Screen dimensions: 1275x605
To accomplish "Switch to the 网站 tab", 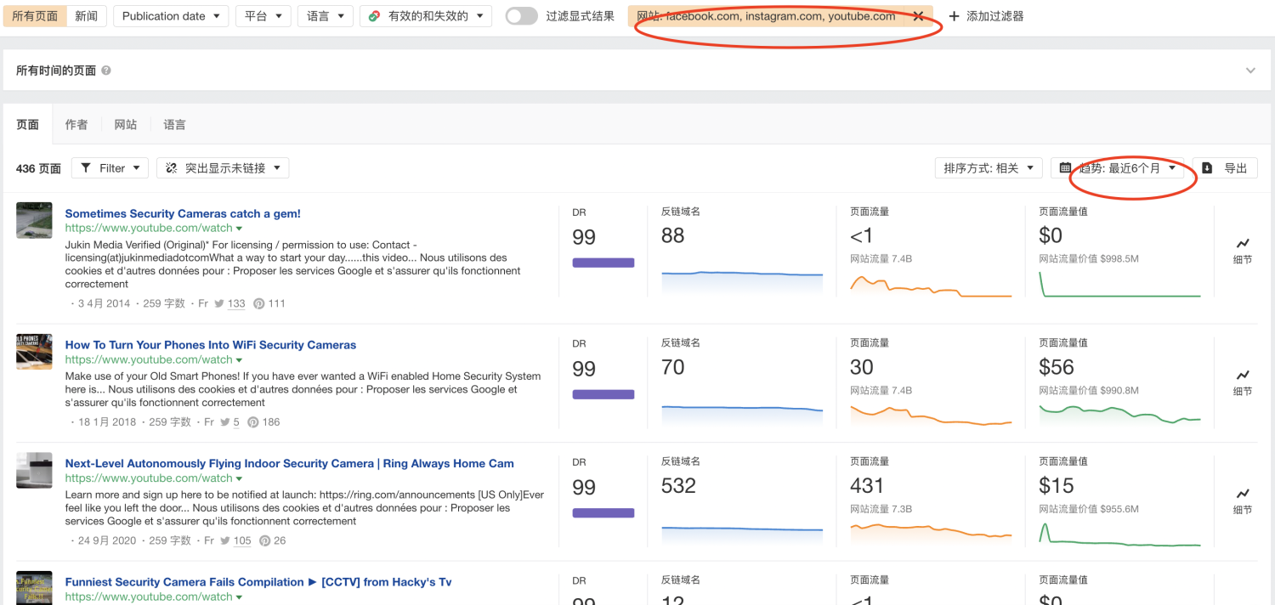I will click(x=126, y=125).
